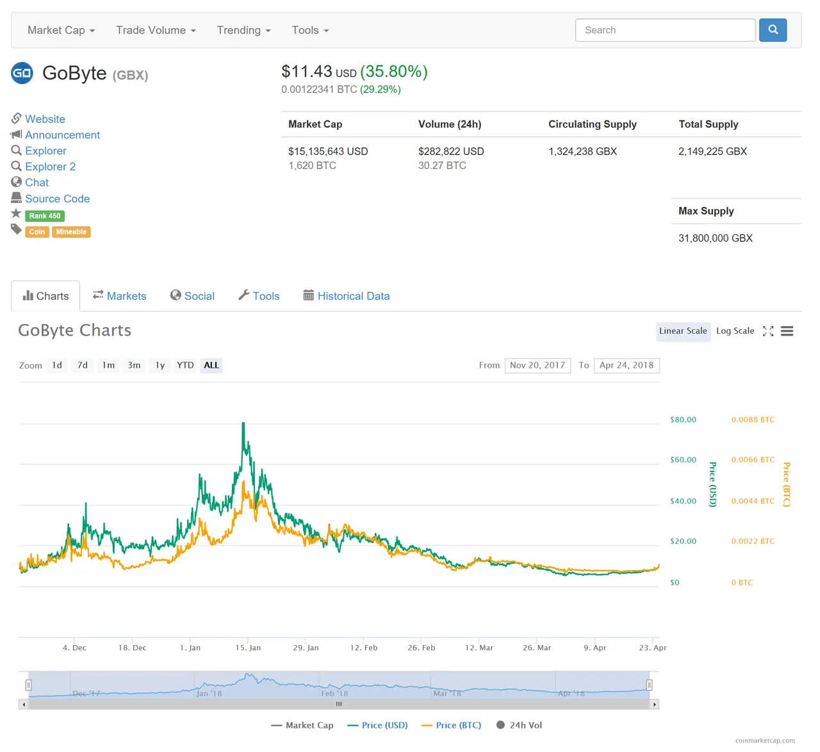Select the 3m zoom range
The image size is (820, 752).
[134, 365]
